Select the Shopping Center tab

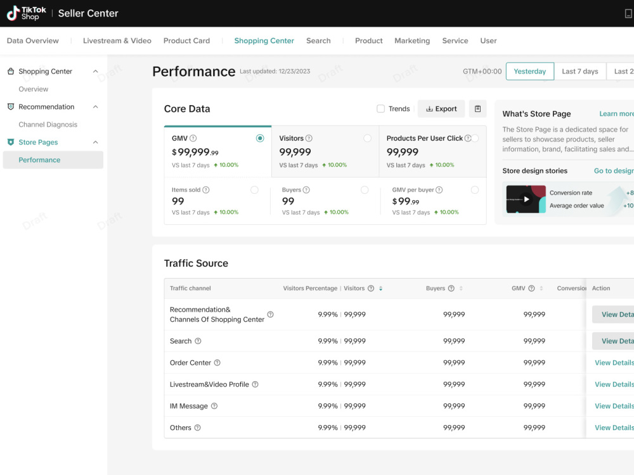pyautogui.click(x=264, y=41)
